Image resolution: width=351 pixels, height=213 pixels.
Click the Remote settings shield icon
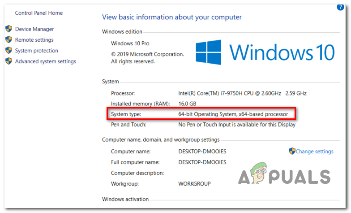tap(9, 39)
